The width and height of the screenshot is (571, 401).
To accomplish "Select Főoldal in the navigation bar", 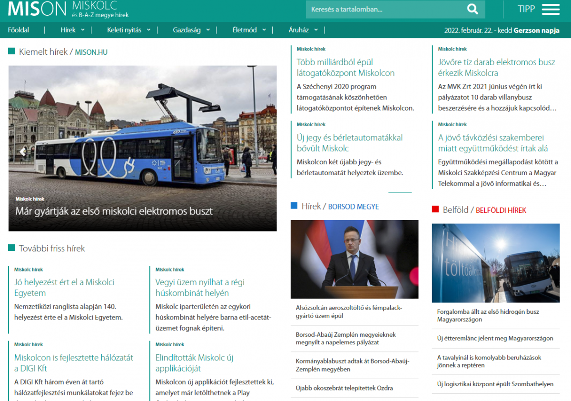I will (x=19, y=30).
